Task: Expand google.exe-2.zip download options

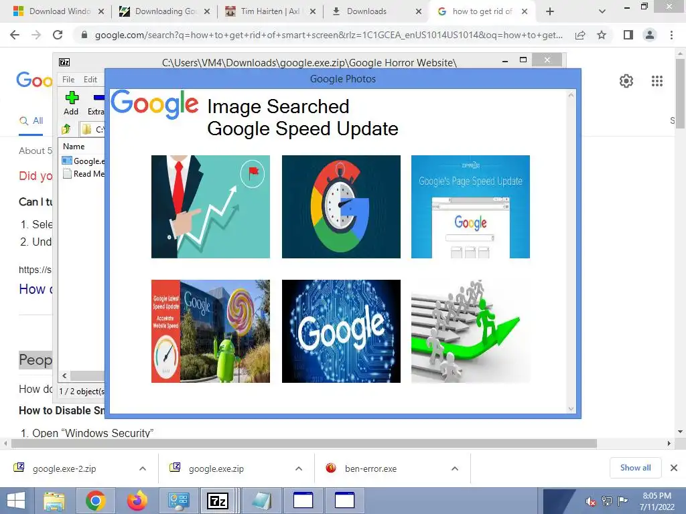Action: pyautogui.click(x=143, y=468)
